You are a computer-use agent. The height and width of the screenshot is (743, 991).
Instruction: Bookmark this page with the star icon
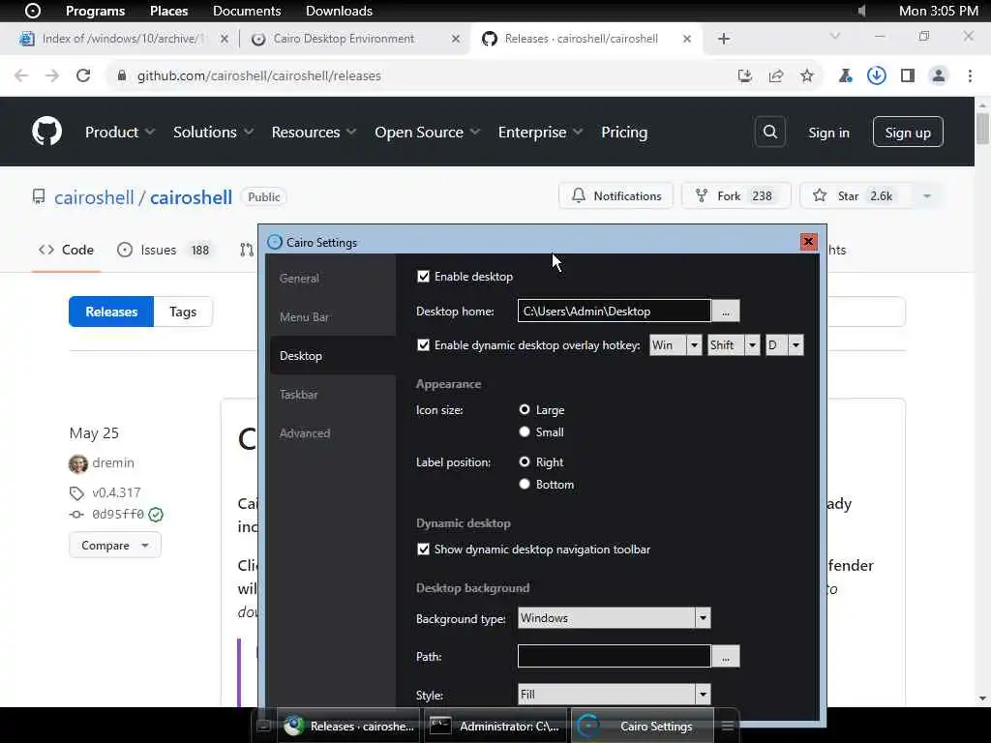807,75
